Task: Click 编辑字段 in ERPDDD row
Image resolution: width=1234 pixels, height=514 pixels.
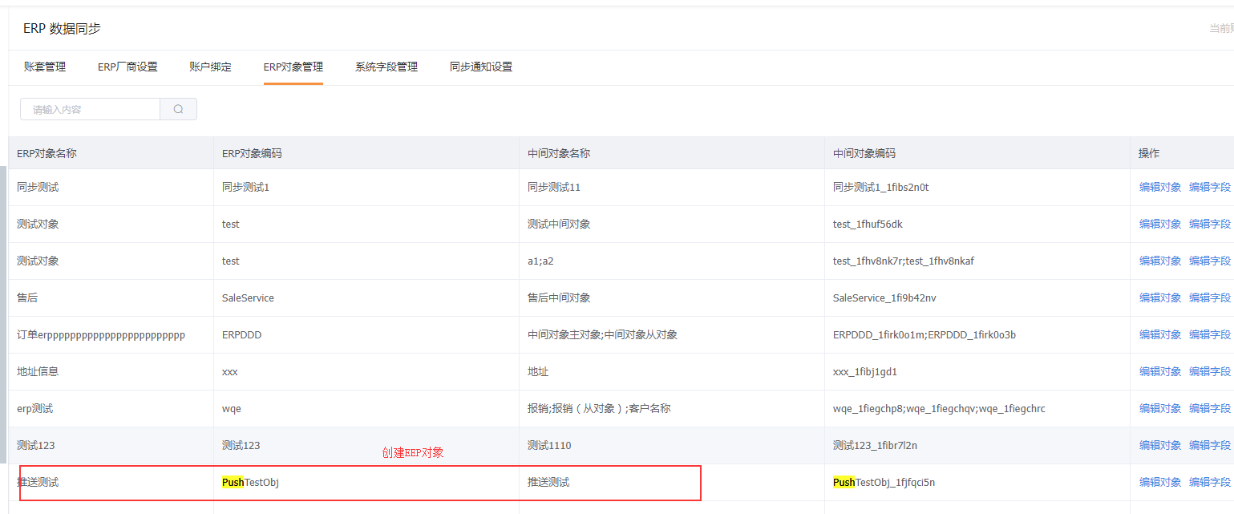Action: (1210, 334)
